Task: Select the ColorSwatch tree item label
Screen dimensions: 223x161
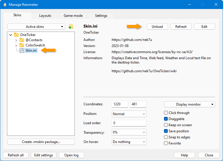Action: click(35, 45)
